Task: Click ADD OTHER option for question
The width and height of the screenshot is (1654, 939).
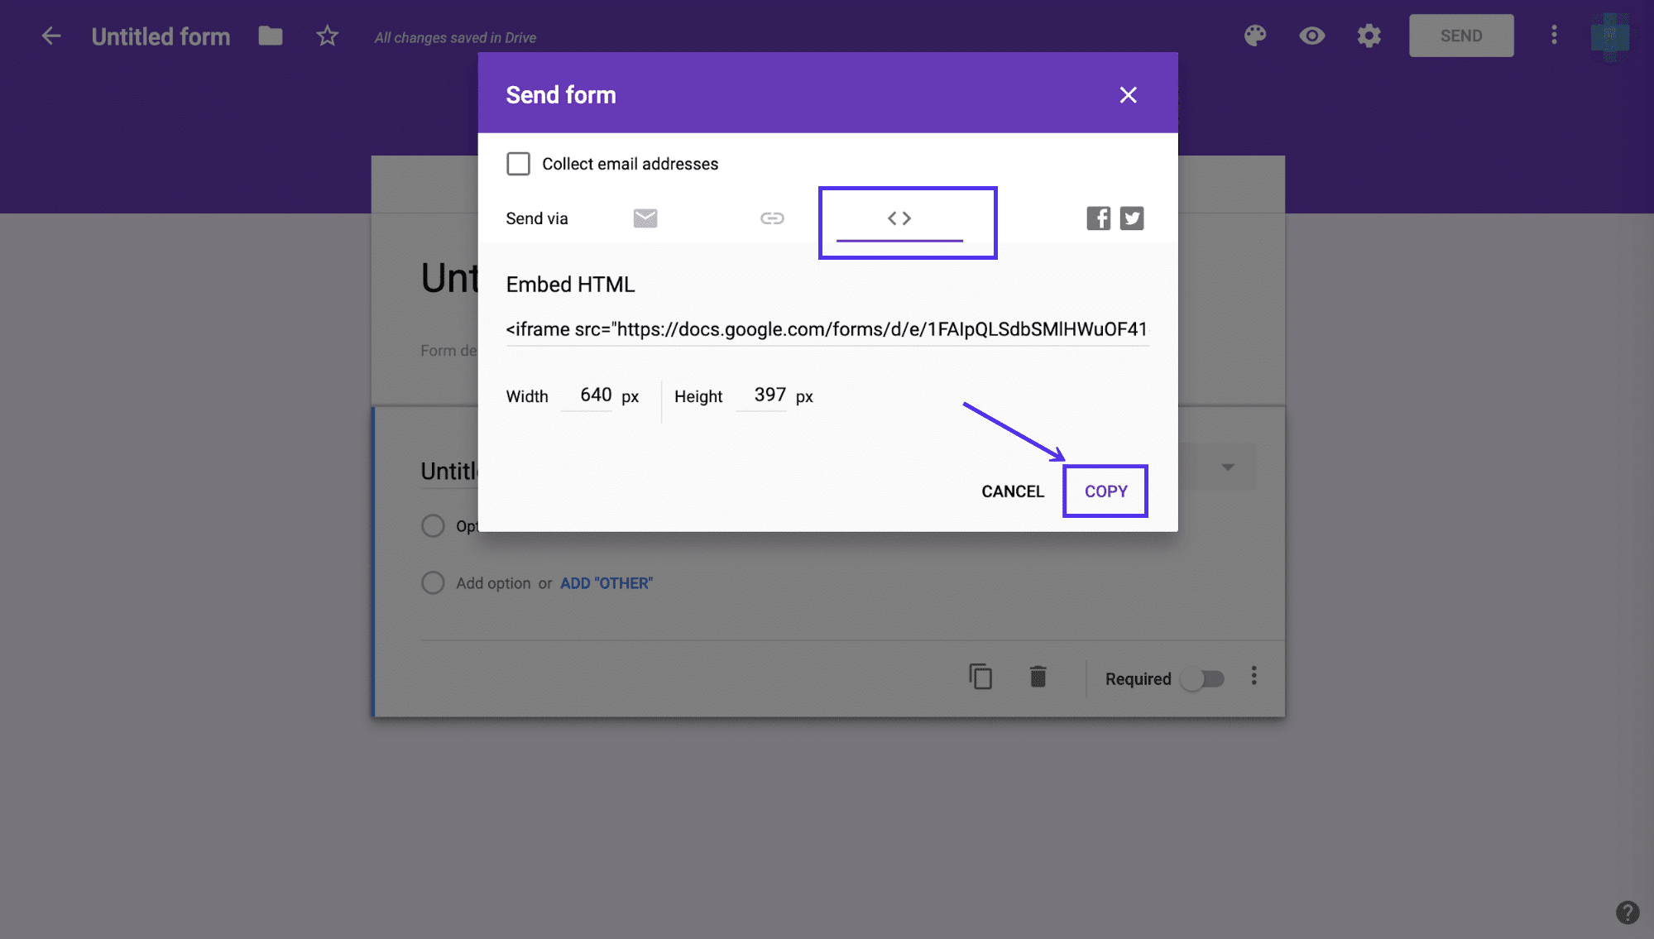Action: coord(606,582)
